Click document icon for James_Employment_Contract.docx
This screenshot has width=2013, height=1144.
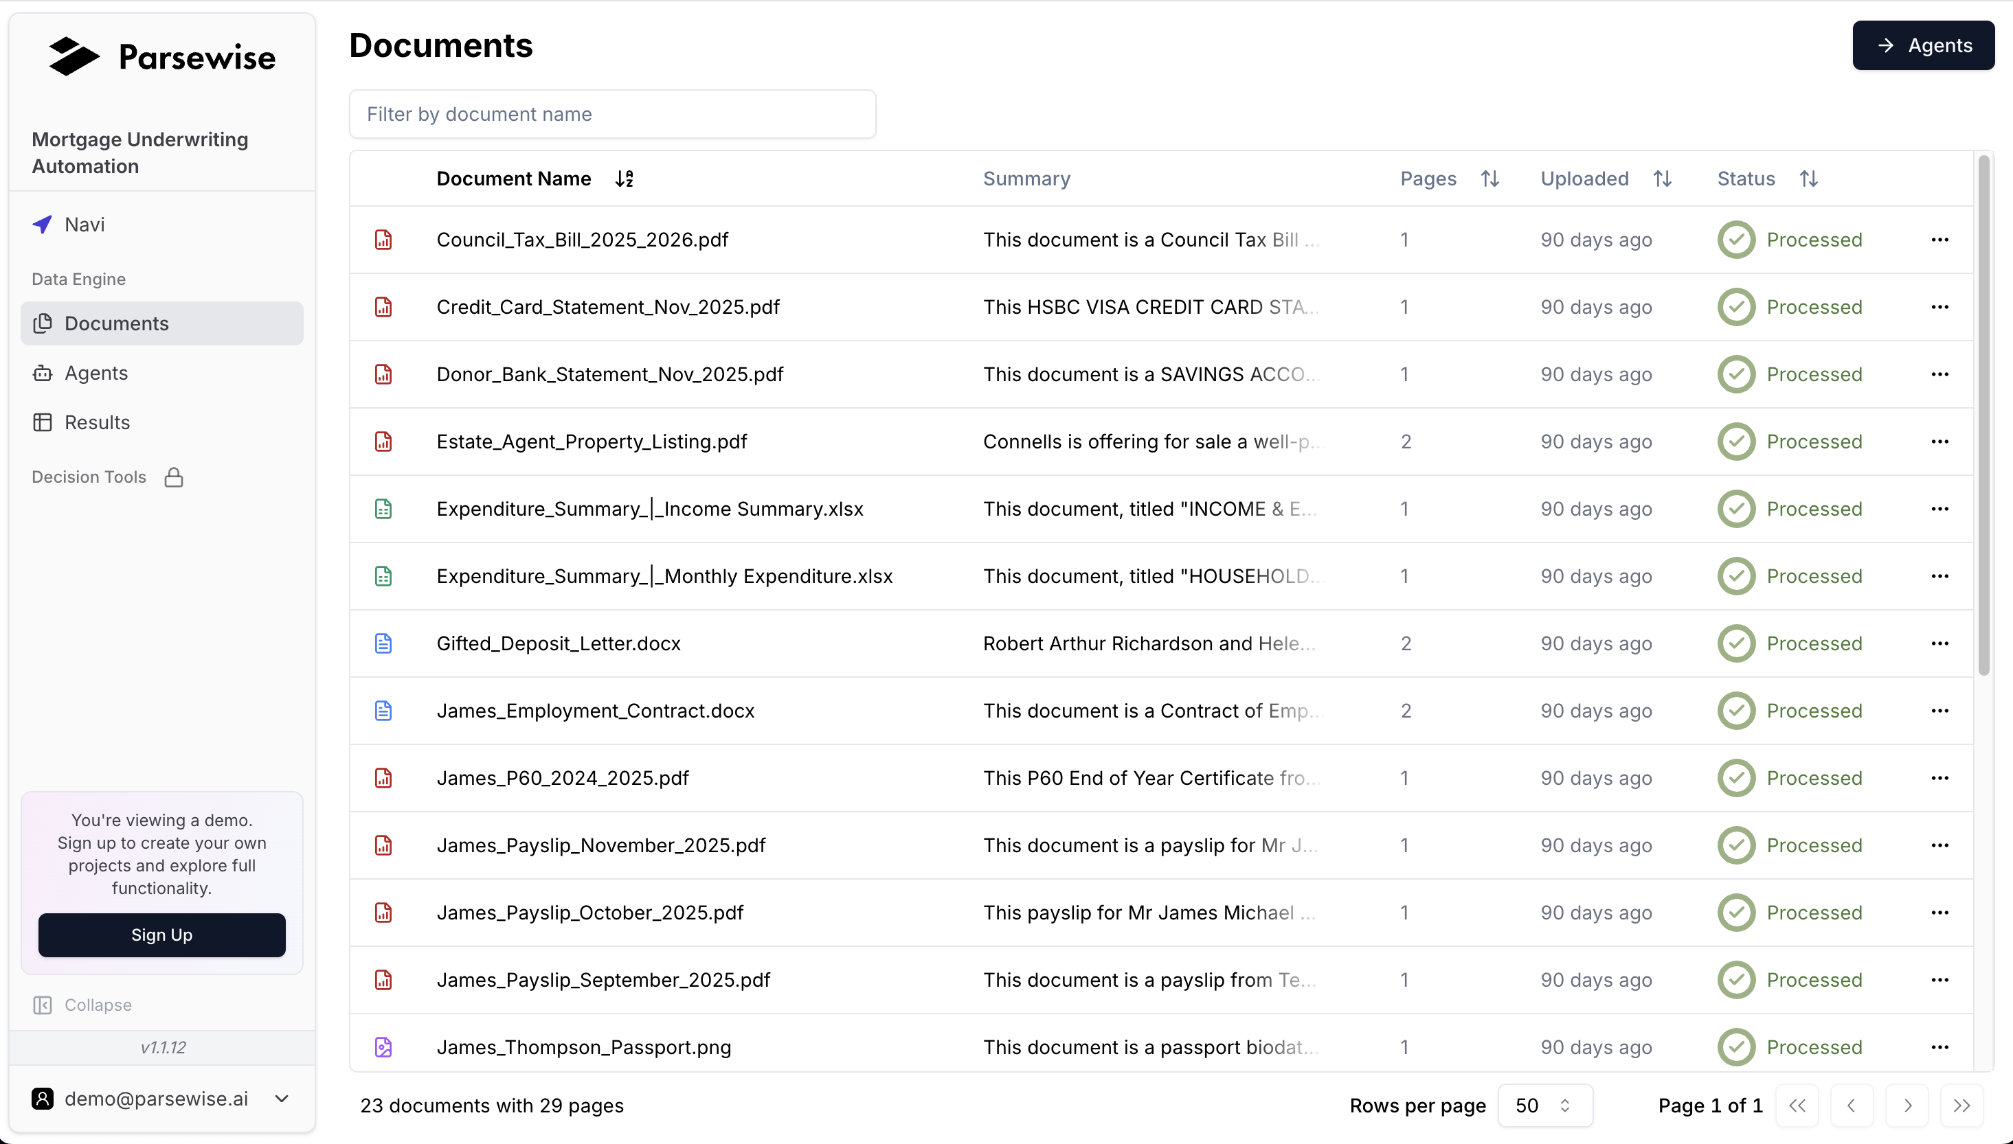coord(383,711)
